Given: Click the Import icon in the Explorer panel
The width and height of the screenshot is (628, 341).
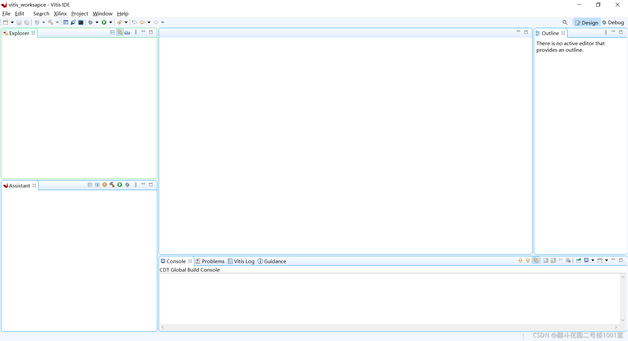Looking at the screenshot, I should (128, 32).
